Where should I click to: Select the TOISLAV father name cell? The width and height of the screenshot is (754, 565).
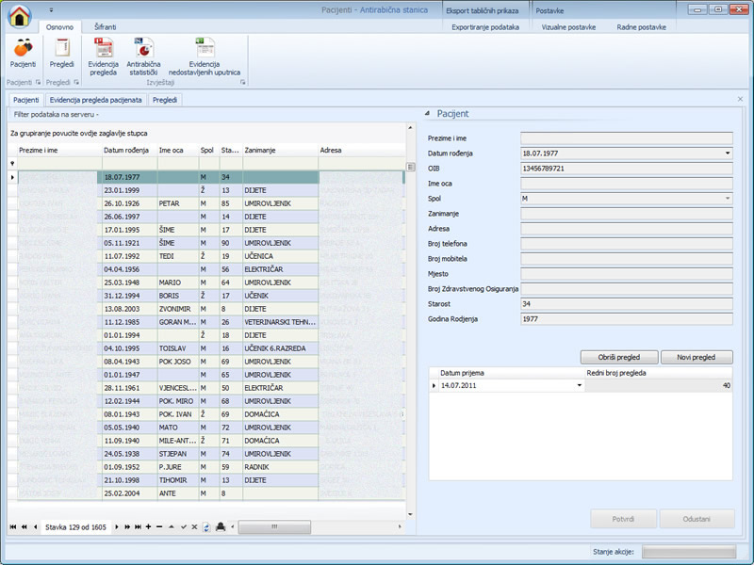pos(178,348)
